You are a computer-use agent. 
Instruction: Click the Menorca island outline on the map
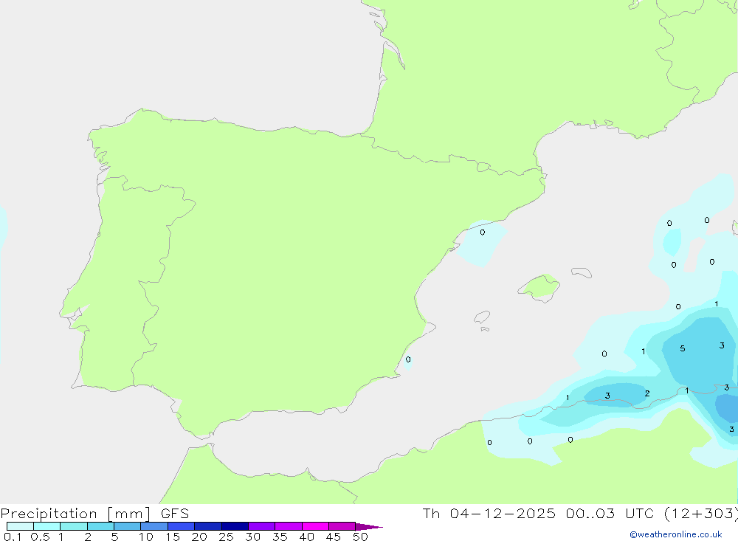(x=582, y=272)
